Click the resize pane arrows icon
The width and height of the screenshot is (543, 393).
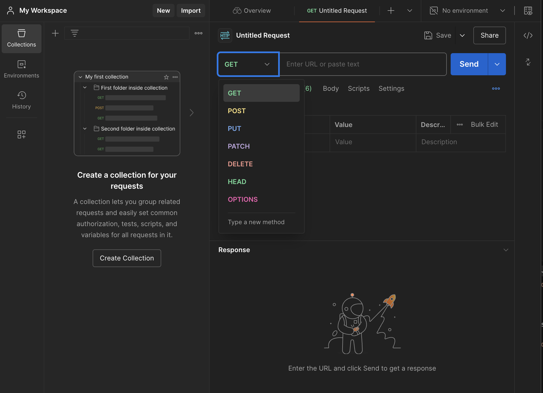528,62
